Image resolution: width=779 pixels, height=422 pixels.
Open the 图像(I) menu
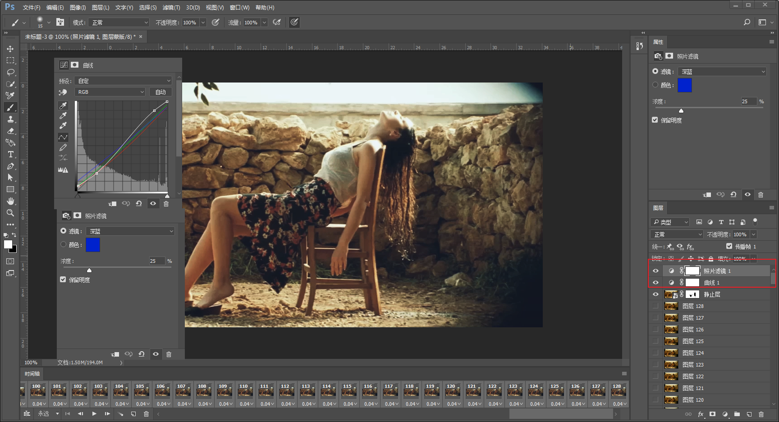78,8
